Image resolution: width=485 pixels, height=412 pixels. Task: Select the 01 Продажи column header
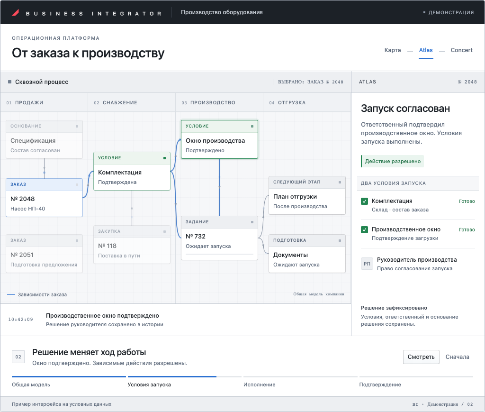44,102
